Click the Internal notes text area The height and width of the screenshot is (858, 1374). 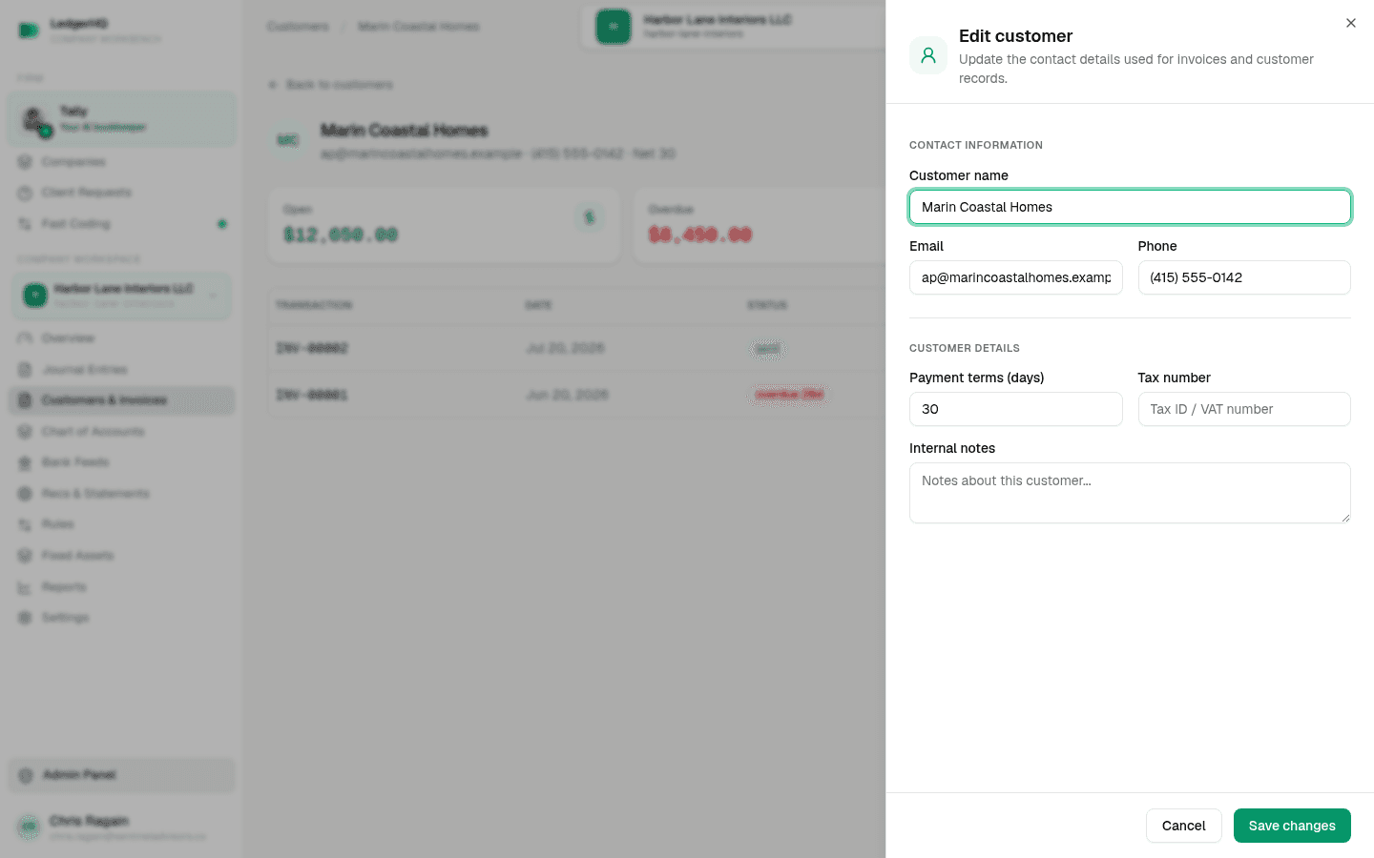[x=1130, y=493]
